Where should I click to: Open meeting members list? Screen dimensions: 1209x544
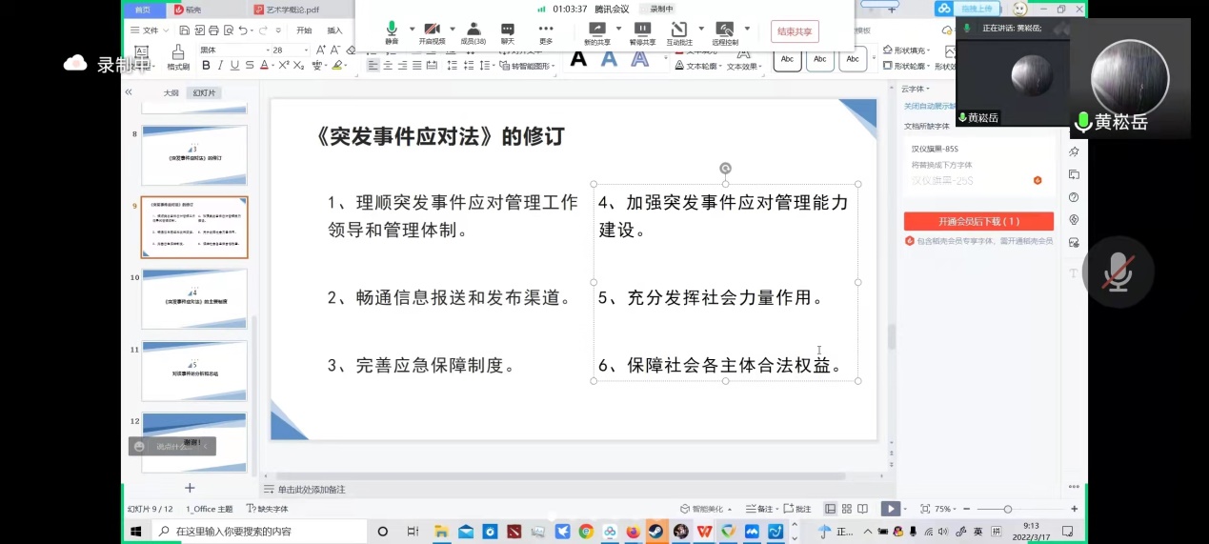click(474, 30)
